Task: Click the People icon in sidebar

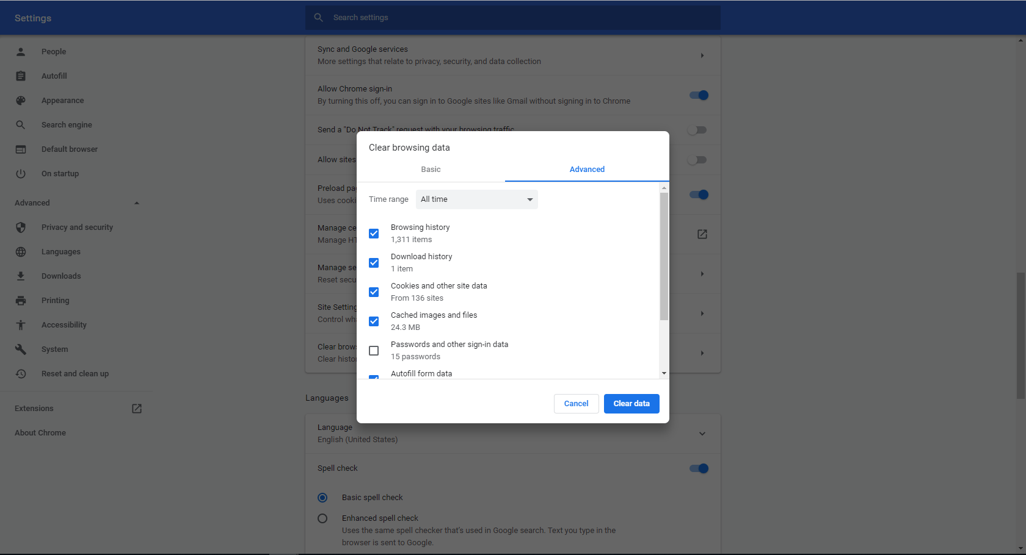Action: point(21,51)
